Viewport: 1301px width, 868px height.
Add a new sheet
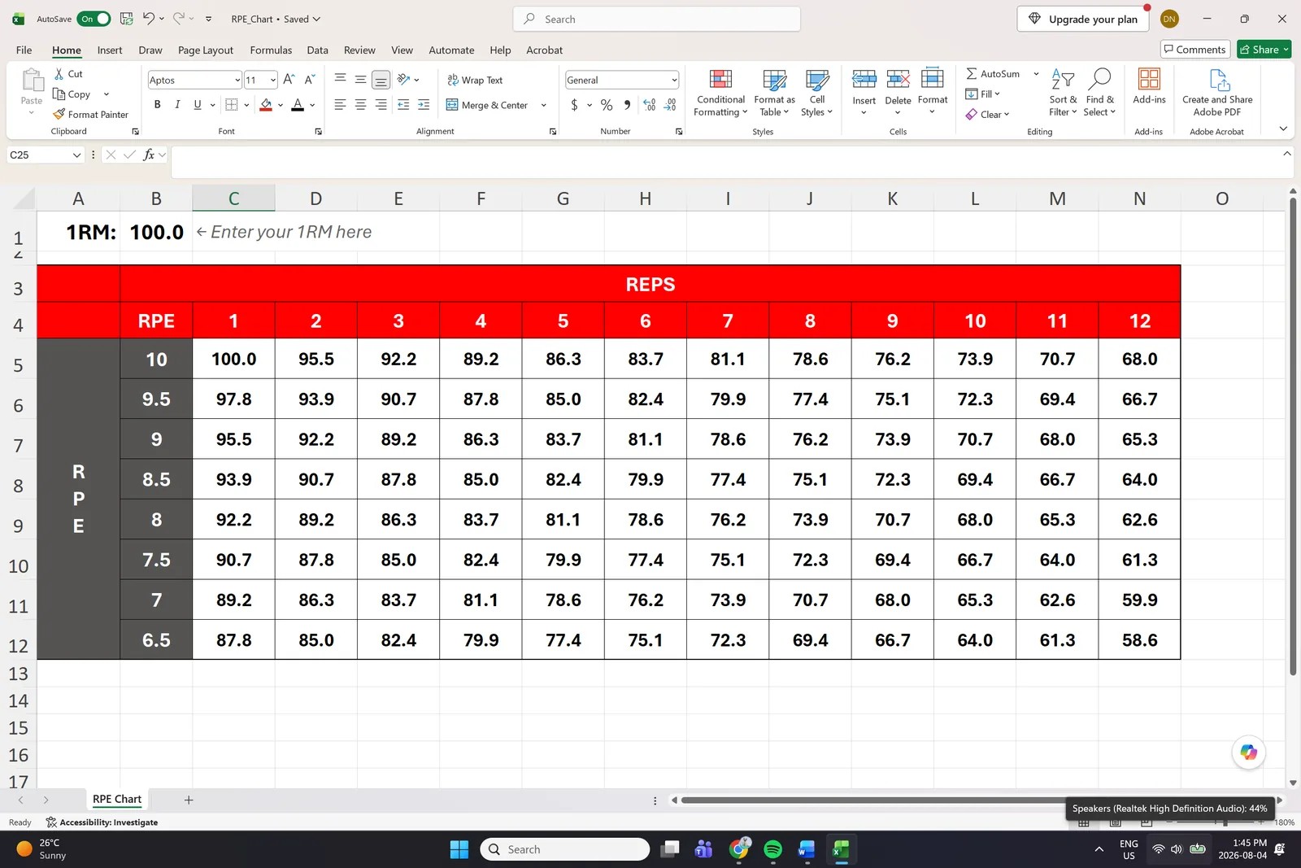tap(189, 800)
